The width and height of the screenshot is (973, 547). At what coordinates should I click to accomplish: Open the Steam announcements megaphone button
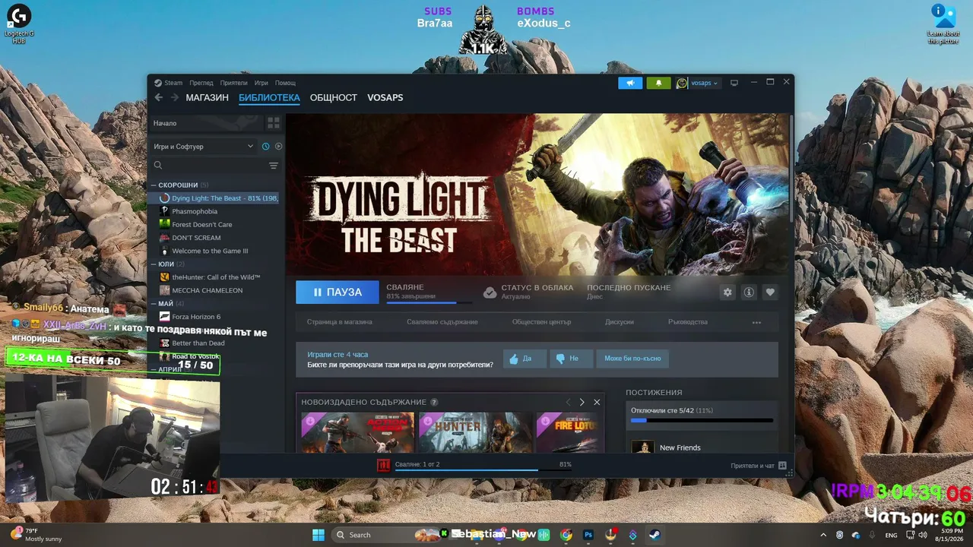[630, 83]
